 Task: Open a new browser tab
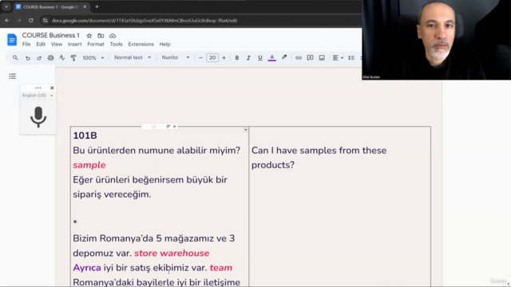pyautogui.click(x=97, y=6)
